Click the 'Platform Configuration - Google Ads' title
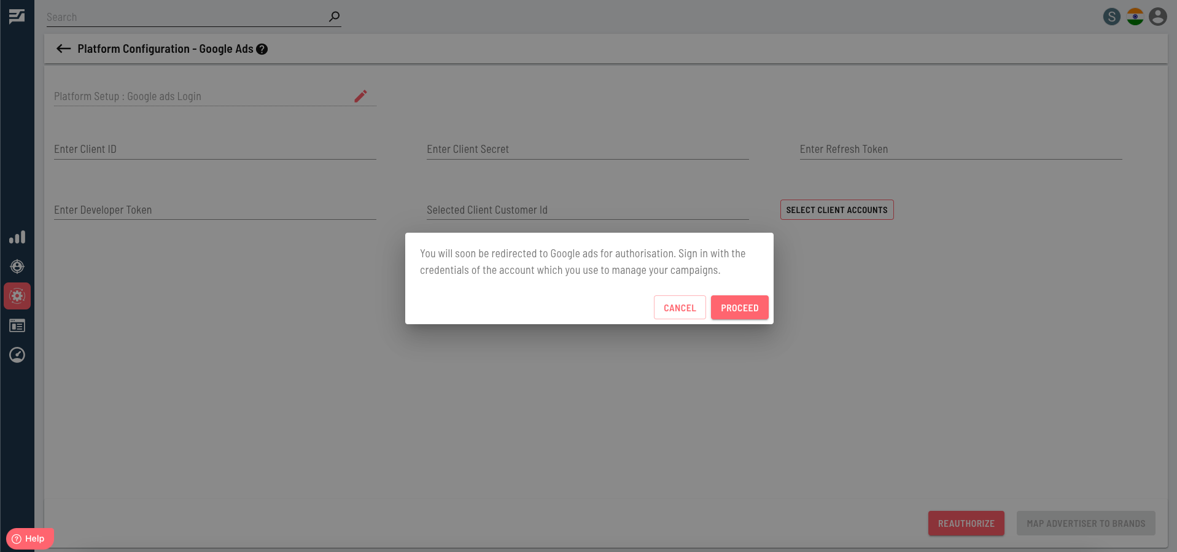 pos(165,49)
